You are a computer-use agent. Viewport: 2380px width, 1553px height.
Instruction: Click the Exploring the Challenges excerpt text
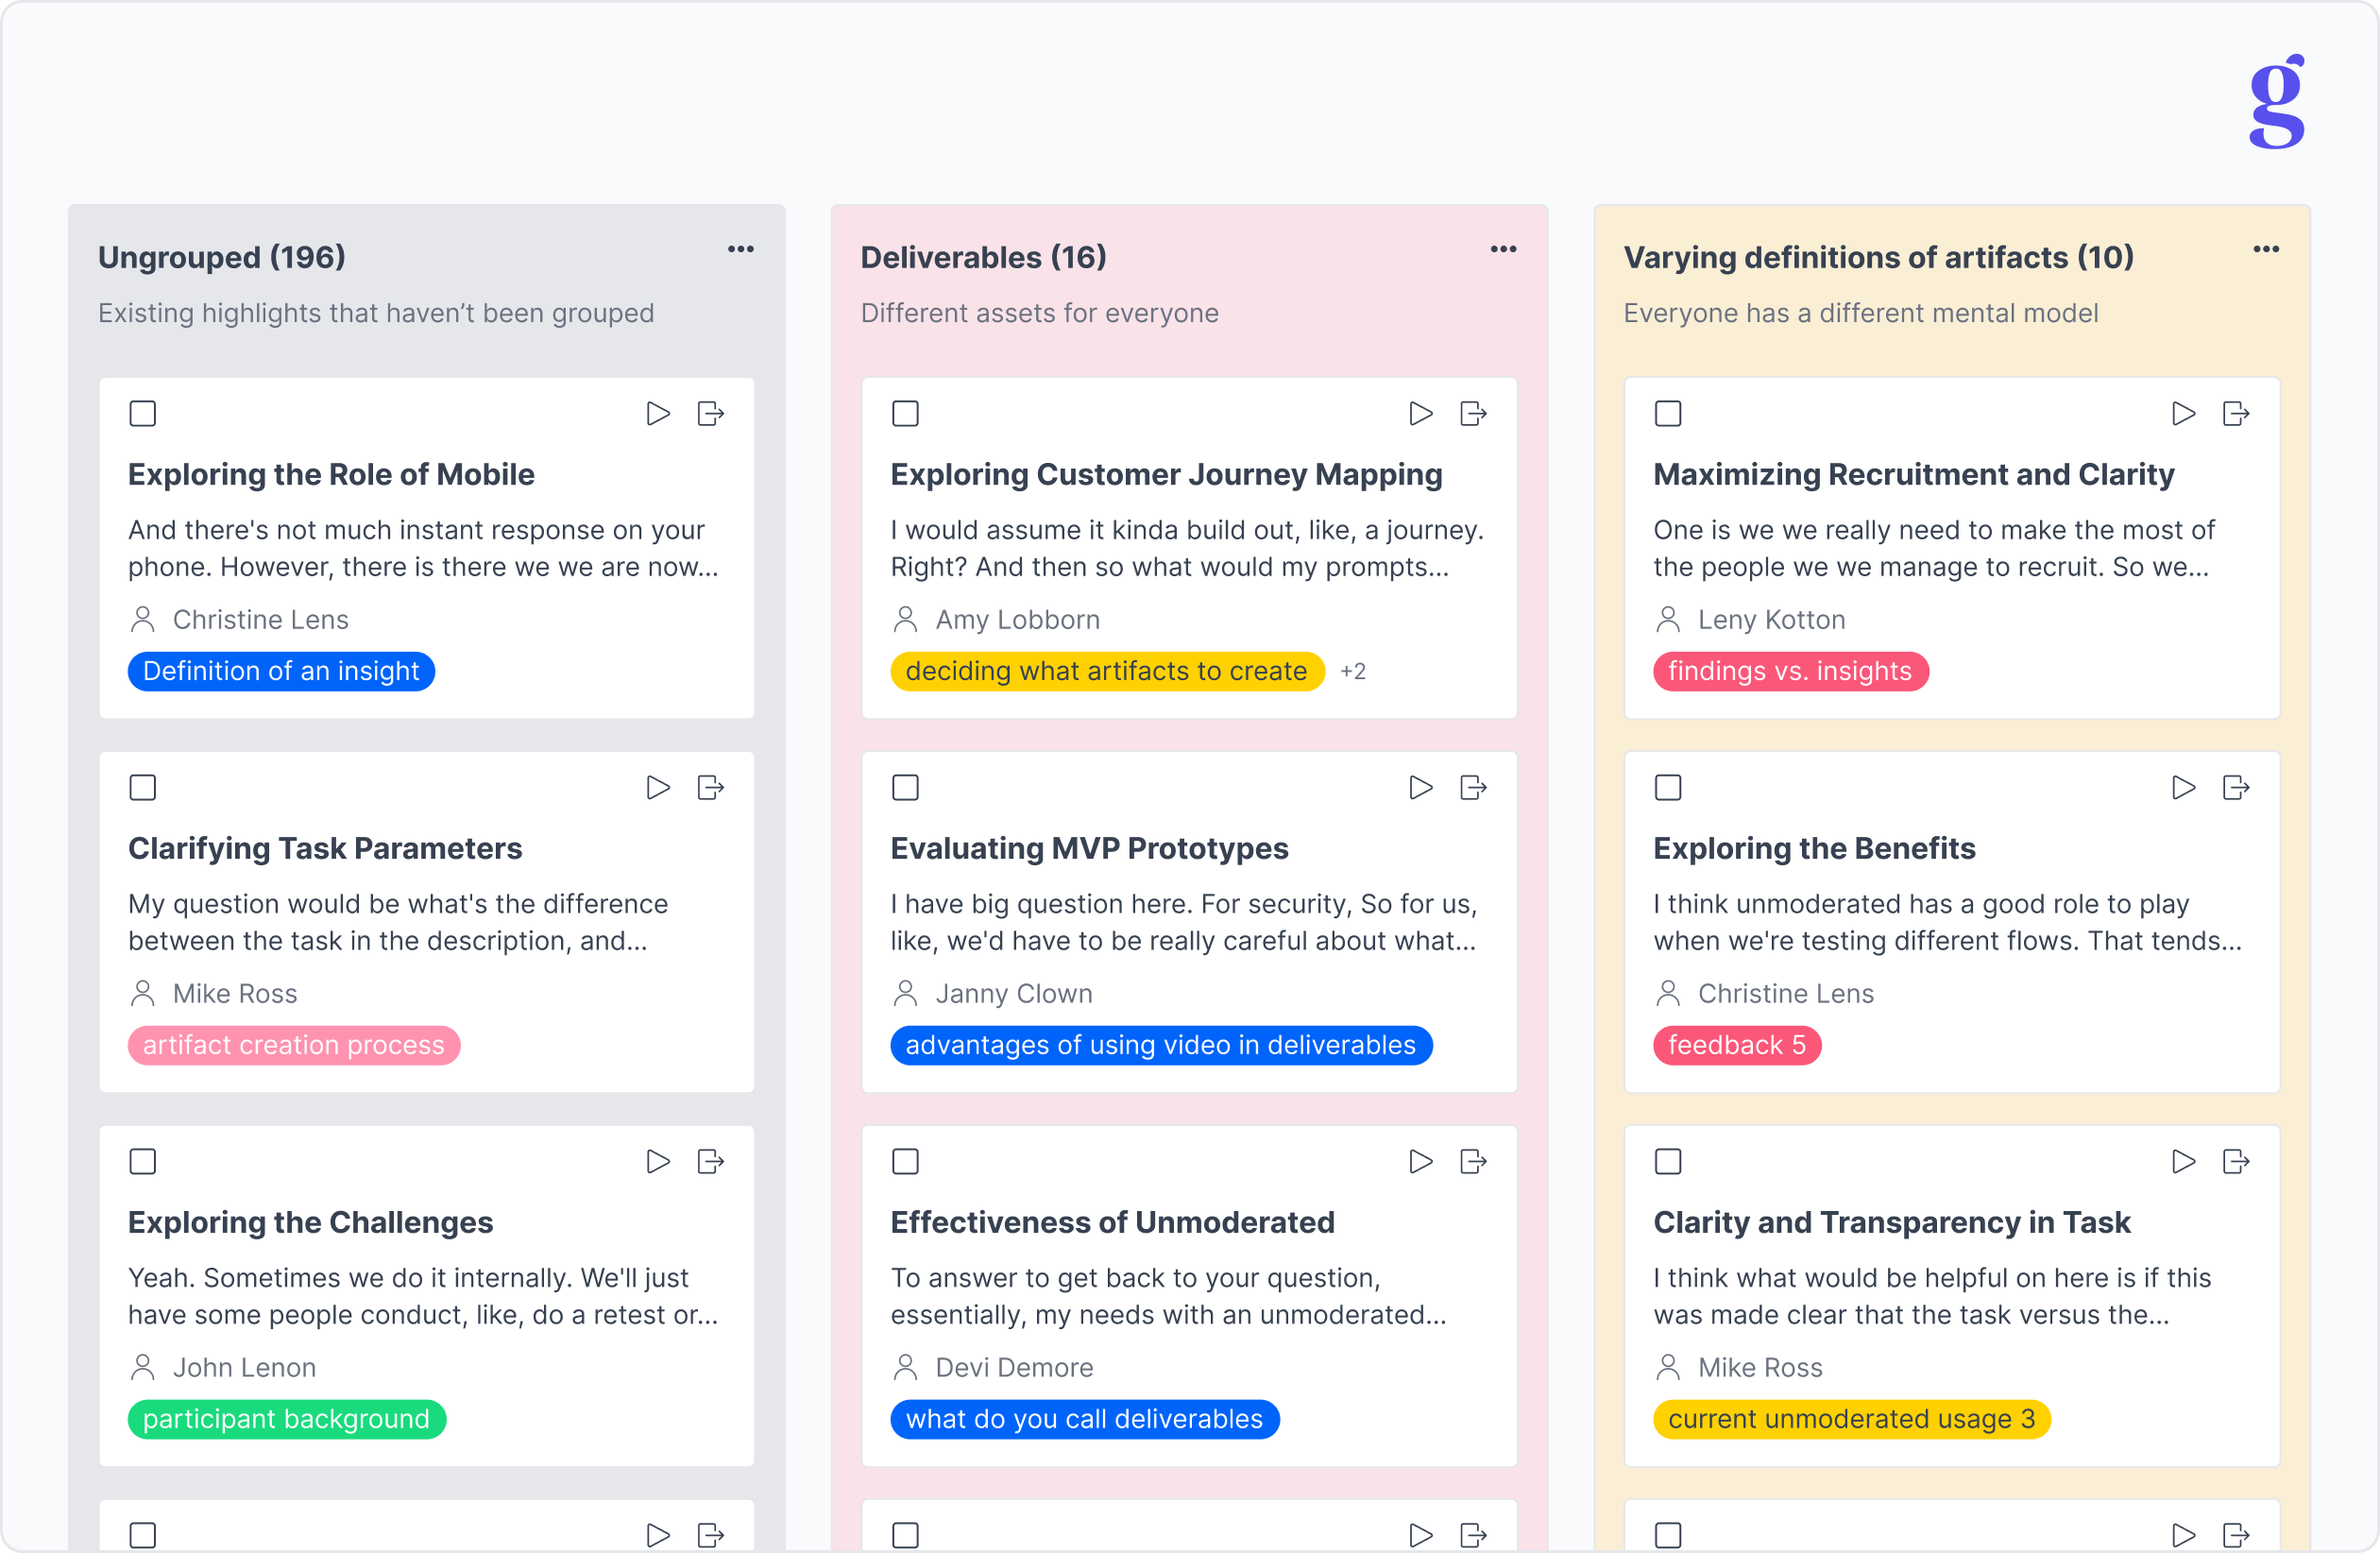[x=424, y=1297]
